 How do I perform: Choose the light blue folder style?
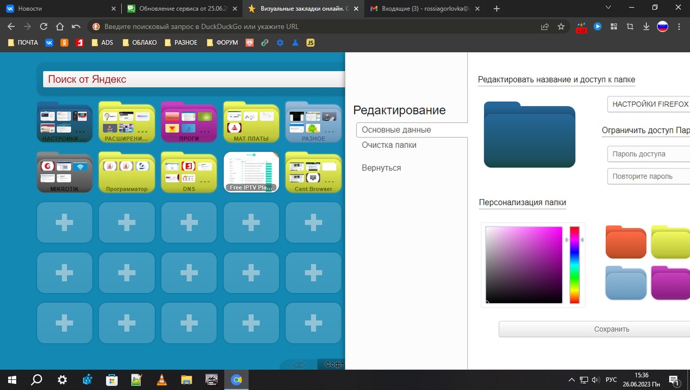point(626,283)
